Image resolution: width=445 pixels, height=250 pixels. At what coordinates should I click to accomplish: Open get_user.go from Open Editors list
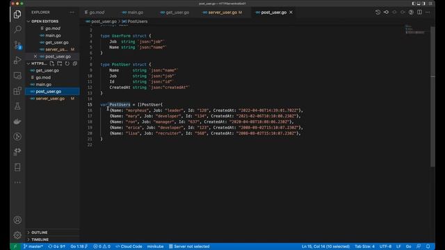(52, 42)
